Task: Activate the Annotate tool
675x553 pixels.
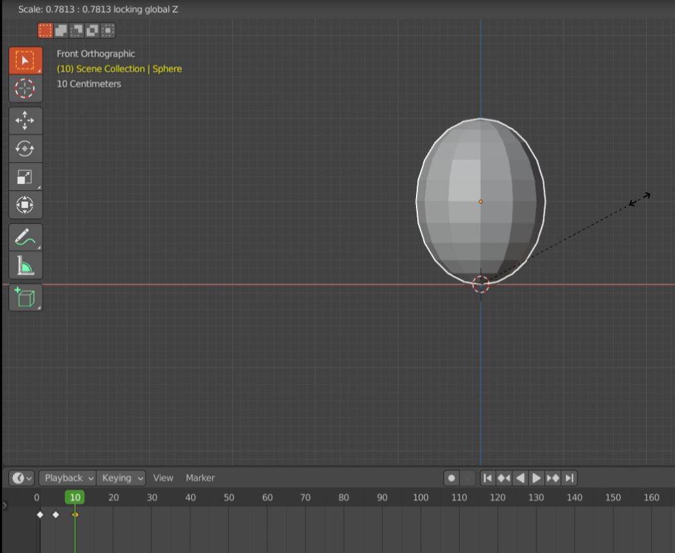Action: (25, 237)
